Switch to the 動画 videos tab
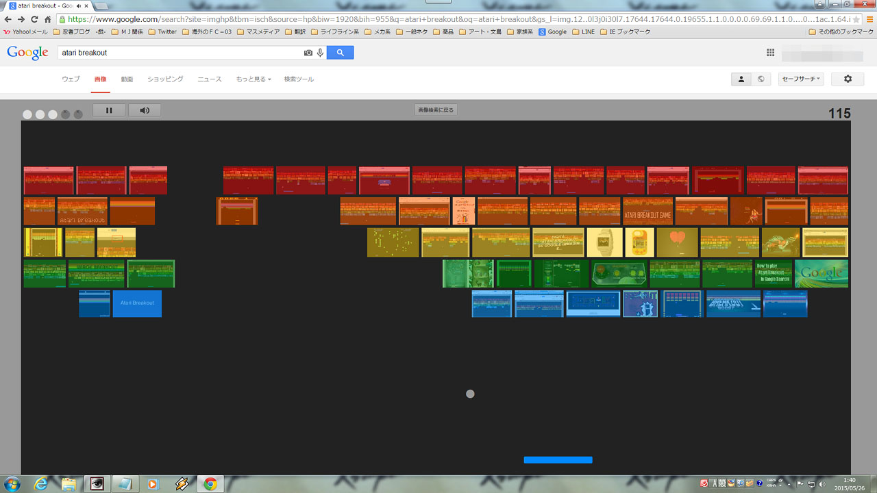This screenshot has width=877, height=493. (x=127, y=79)
